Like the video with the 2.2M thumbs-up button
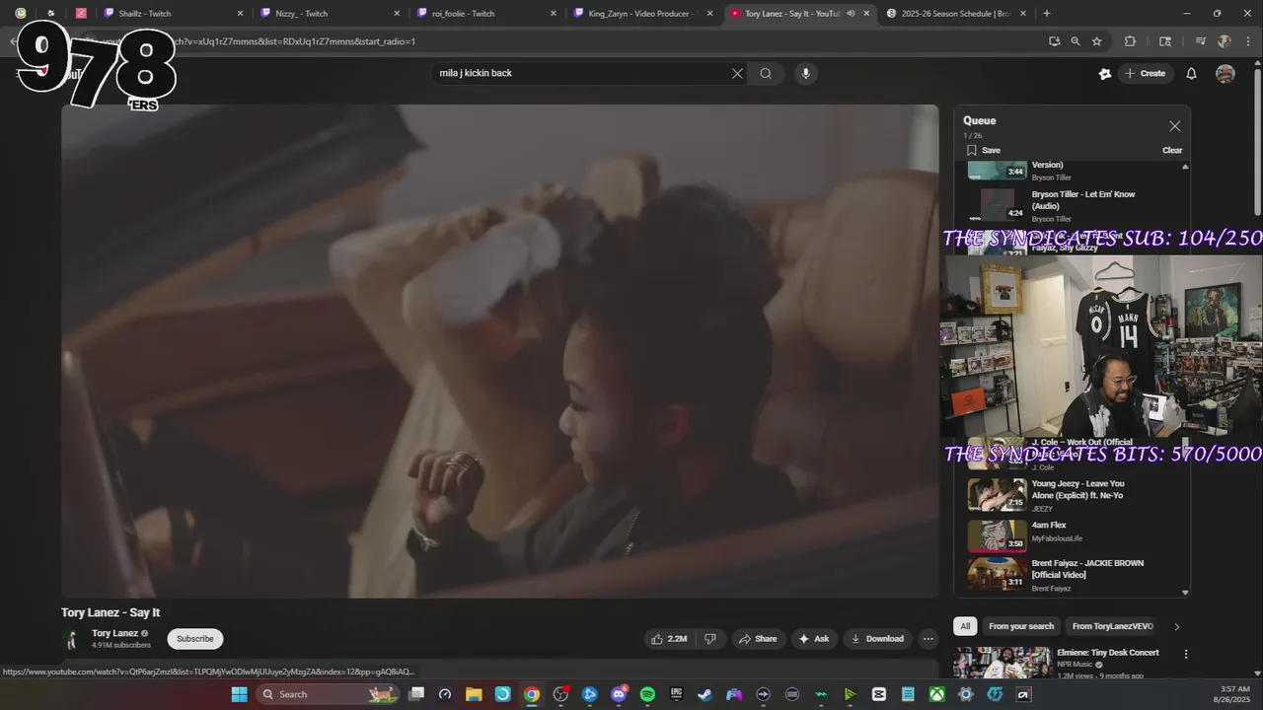Image resolution: width=1263 pixels, height=710 pixels. click(x=669, y=639)
